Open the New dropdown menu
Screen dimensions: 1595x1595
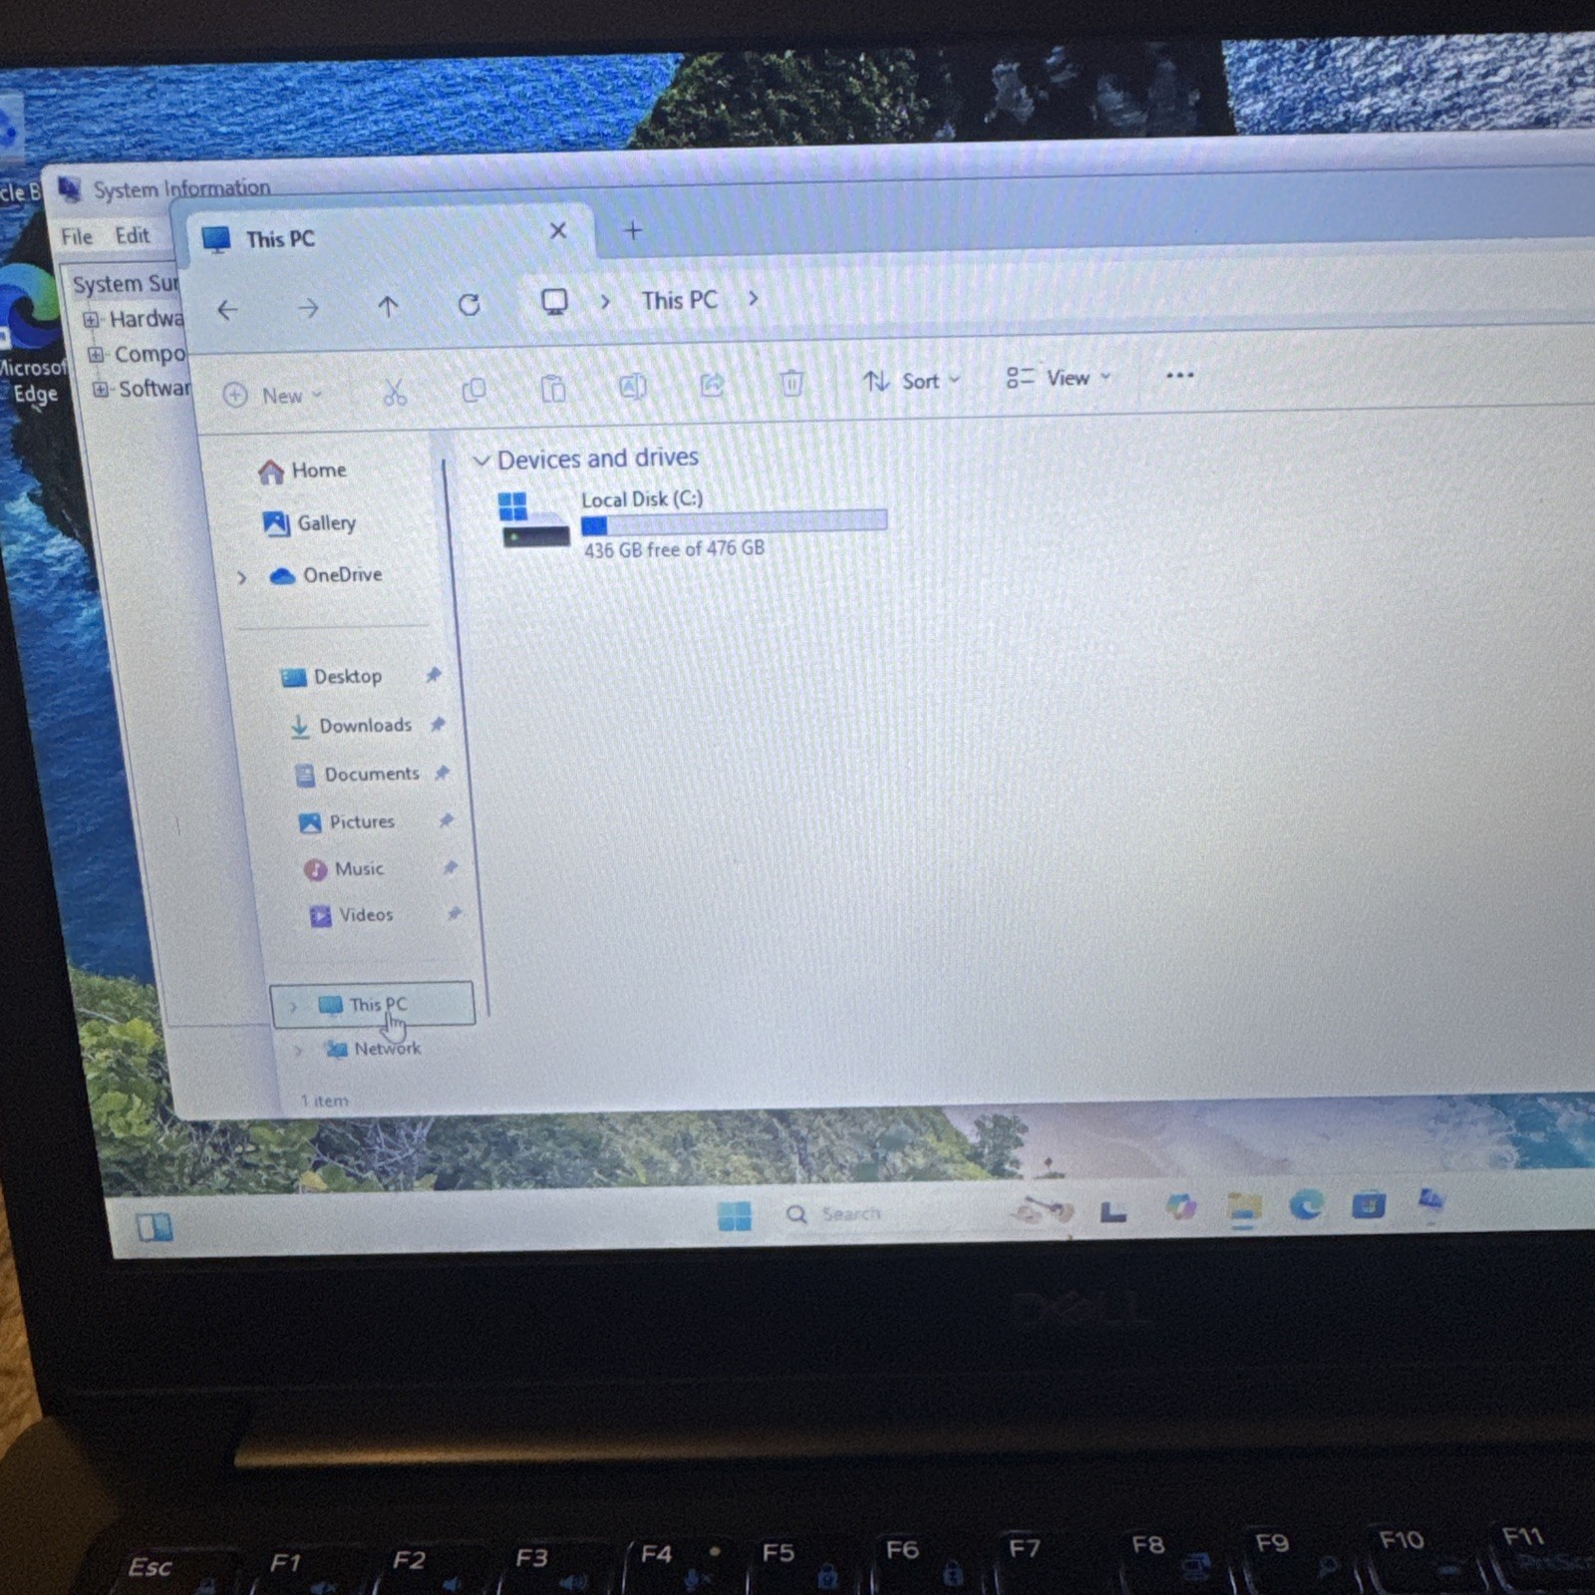273,396
